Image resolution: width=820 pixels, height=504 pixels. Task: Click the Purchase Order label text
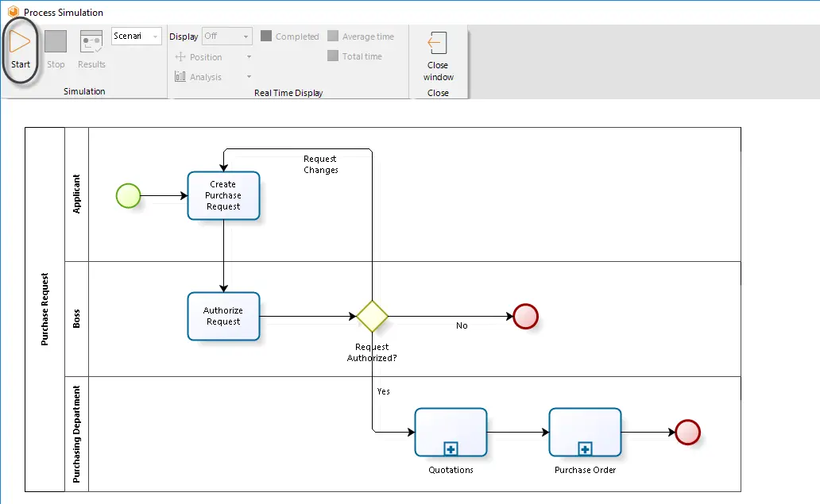tap(585, 470)
